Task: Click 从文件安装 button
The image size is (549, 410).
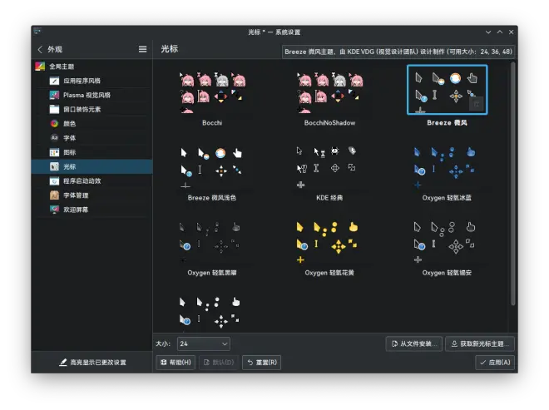Action: (x=413, y=343)
